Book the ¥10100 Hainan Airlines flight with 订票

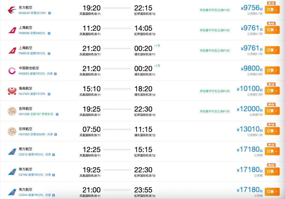[272, 90]
